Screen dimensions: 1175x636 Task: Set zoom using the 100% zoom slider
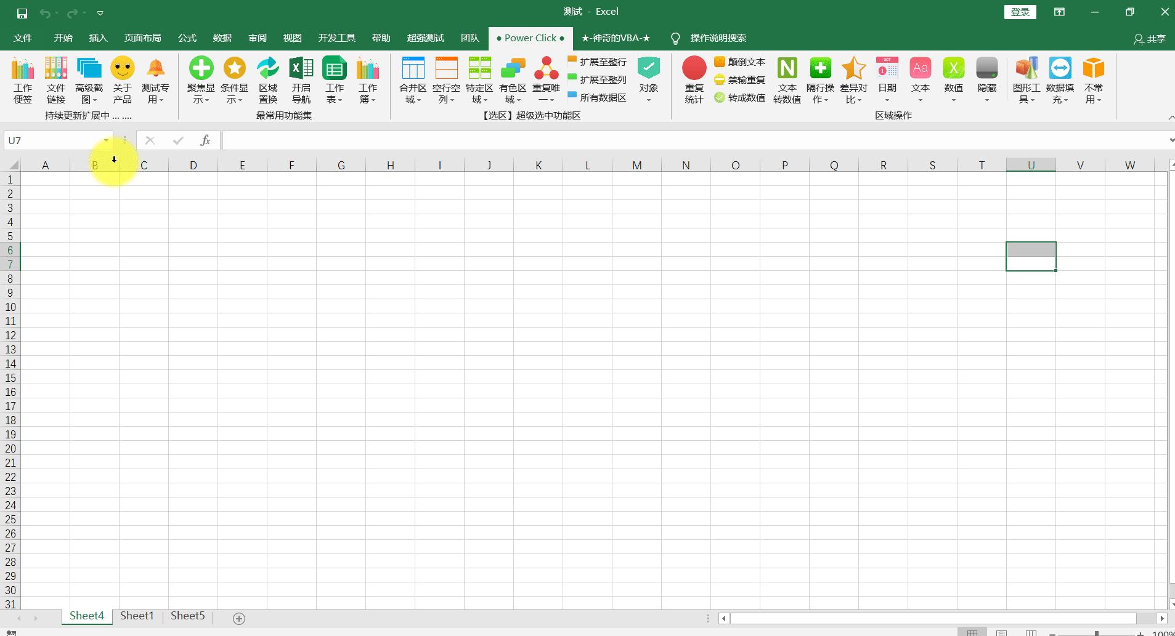coord(1097,632)
